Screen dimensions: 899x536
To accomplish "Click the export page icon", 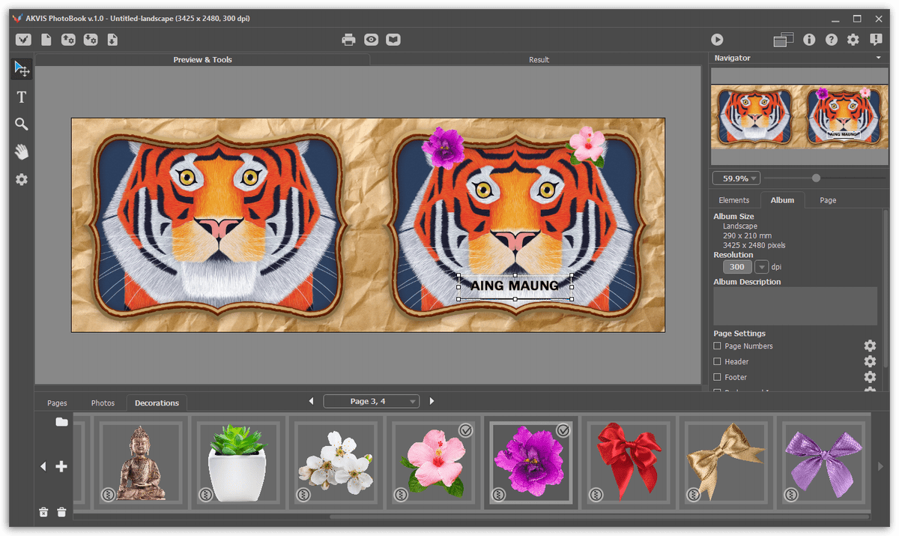I will [112, 40].
